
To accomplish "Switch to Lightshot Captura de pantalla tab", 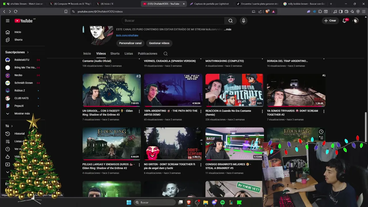I will [209, 4].
